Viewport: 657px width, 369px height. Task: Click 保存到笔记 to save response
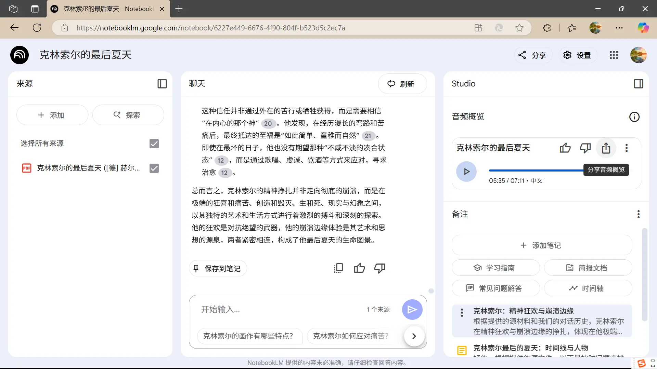pos(218,269)
